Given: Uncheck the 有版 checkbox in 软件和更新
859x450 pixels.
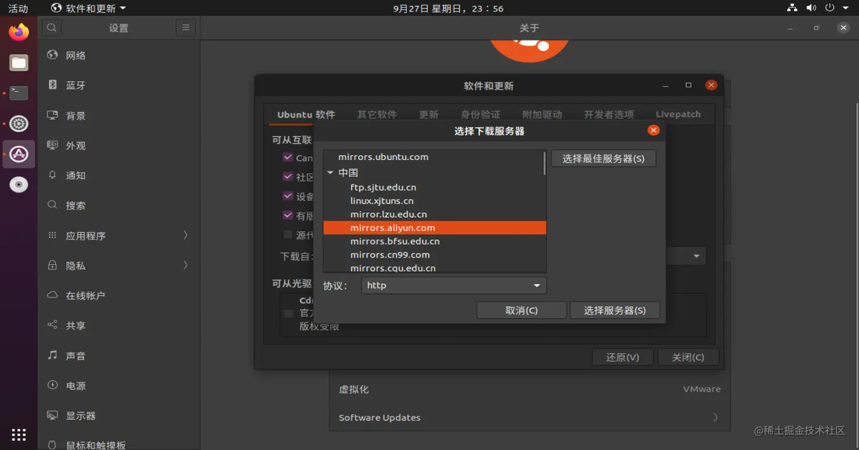Looking at the screenshot, I should pos(287,215).
